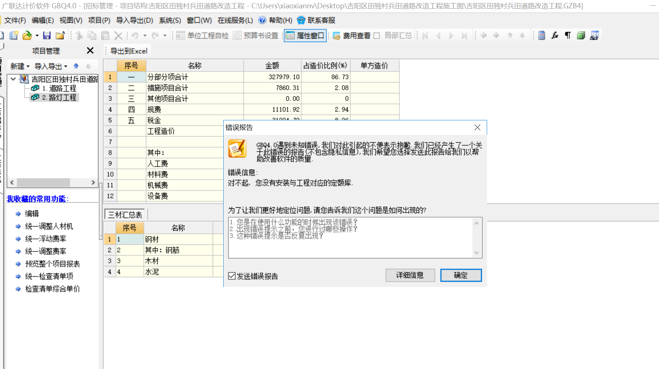Click the close-project folder icon
The height and width of the screenshot is (369, 659).
(60, 35)
